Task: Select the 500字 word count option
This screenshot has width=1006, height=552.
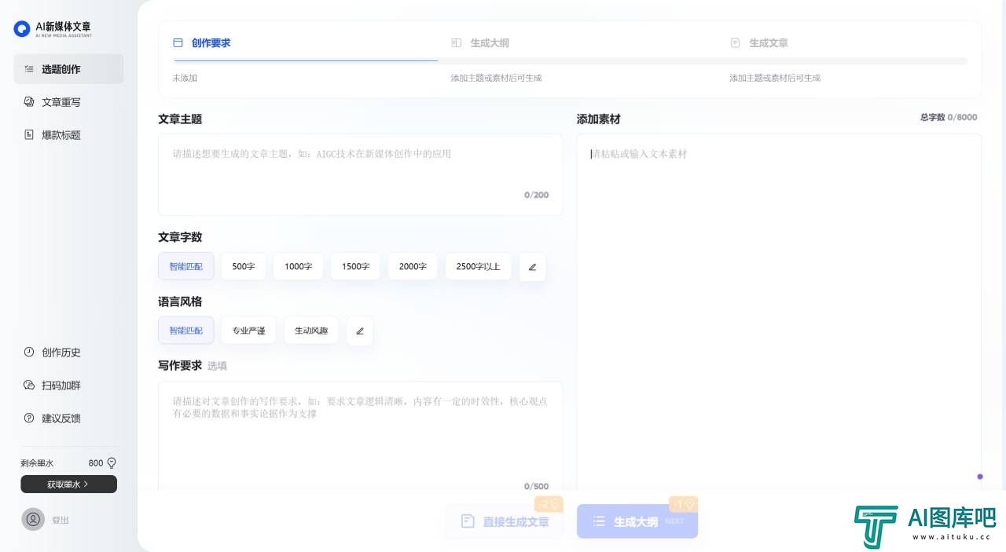Action: point(244,266)
